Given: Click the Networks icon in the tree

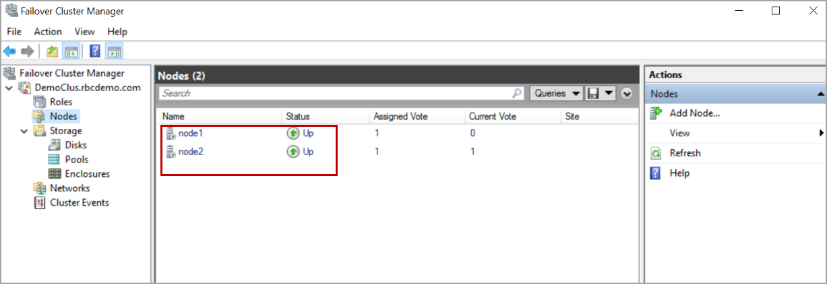Looking at the screenshot, I should click(x=39, y=188).
